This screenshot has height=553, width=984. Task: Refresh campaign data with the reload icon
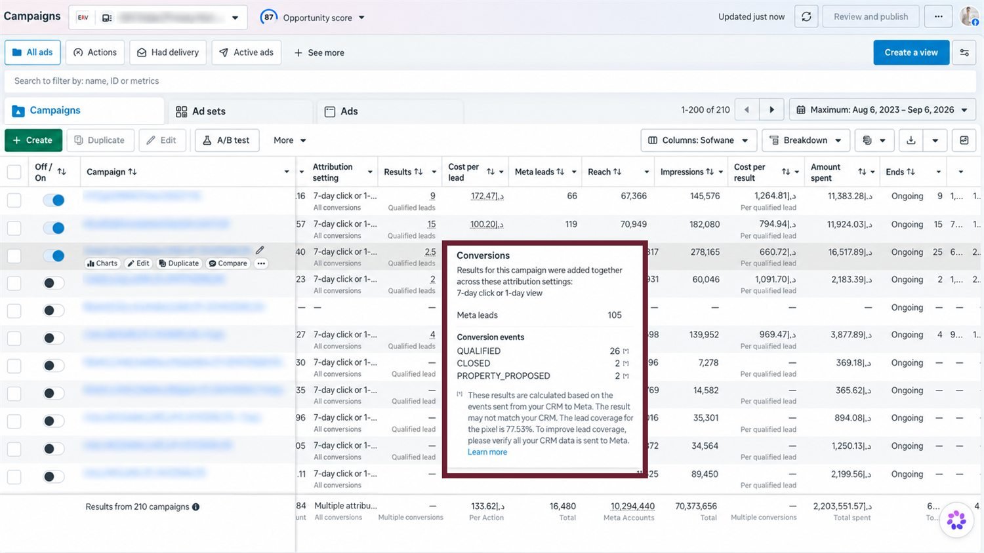coord(806,17)
